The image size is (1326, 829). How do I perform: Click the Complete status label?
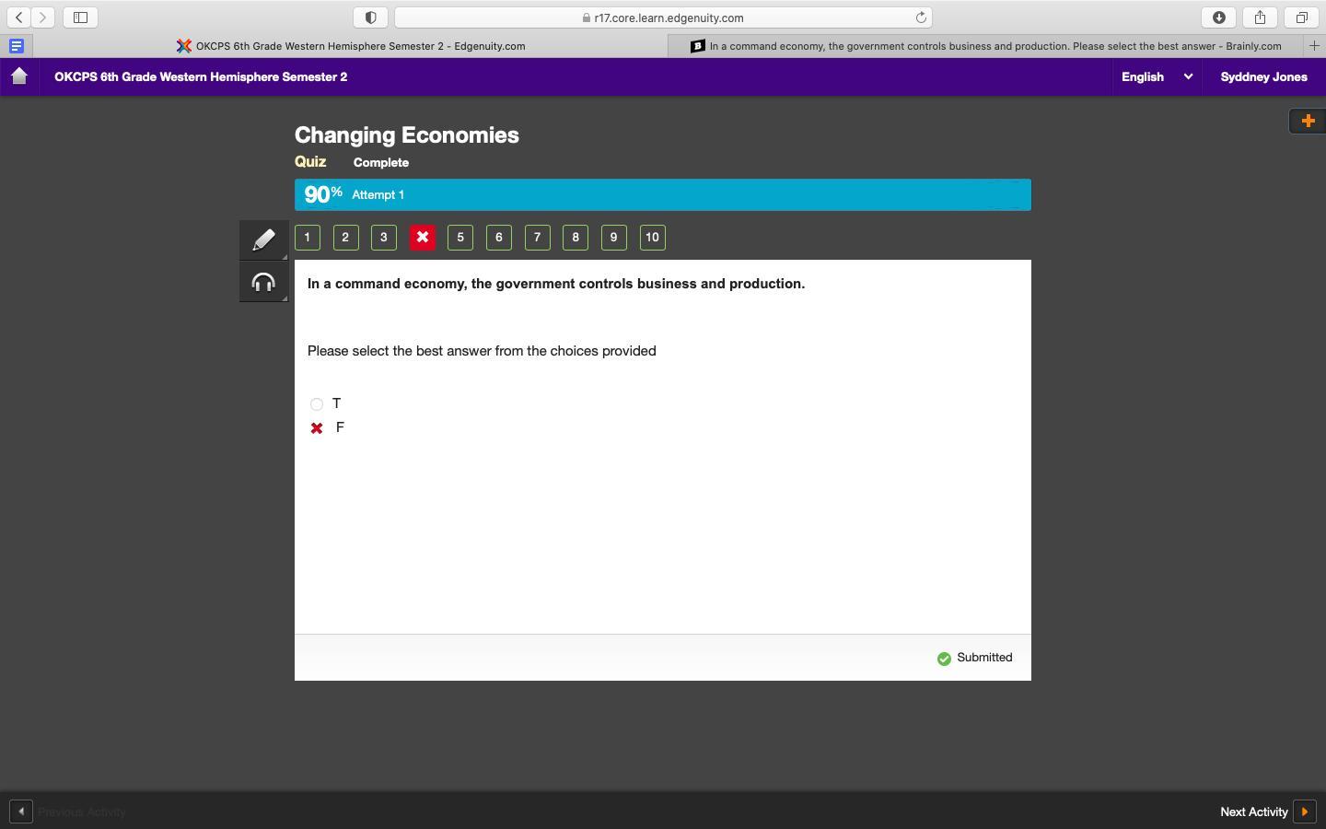381,162
